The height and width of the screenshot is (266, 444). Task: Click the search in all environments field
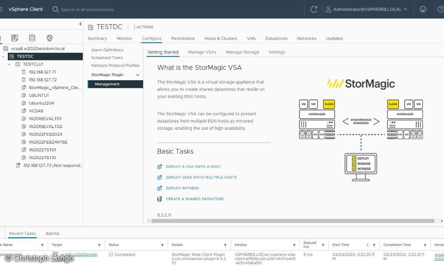(x=87, y=9)
